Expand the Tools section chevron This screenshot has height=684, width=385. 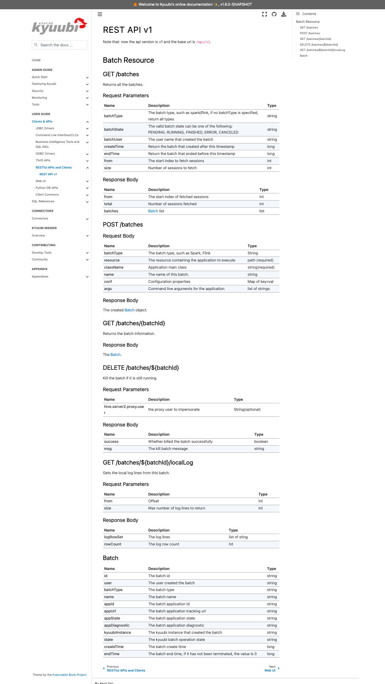point(87,104)
